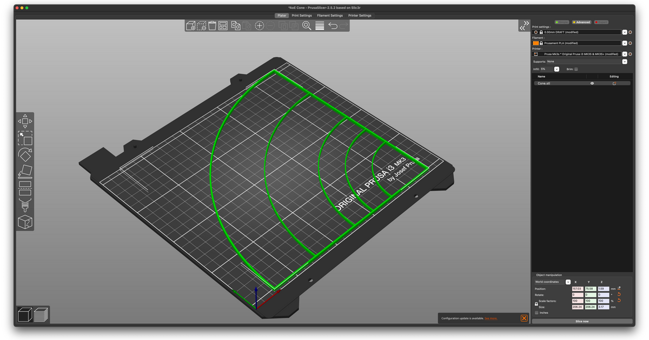This screenshot has width=649, height=340.
Task: Open the Infill percentage dropdown
Action: click(x=557, y=69)
